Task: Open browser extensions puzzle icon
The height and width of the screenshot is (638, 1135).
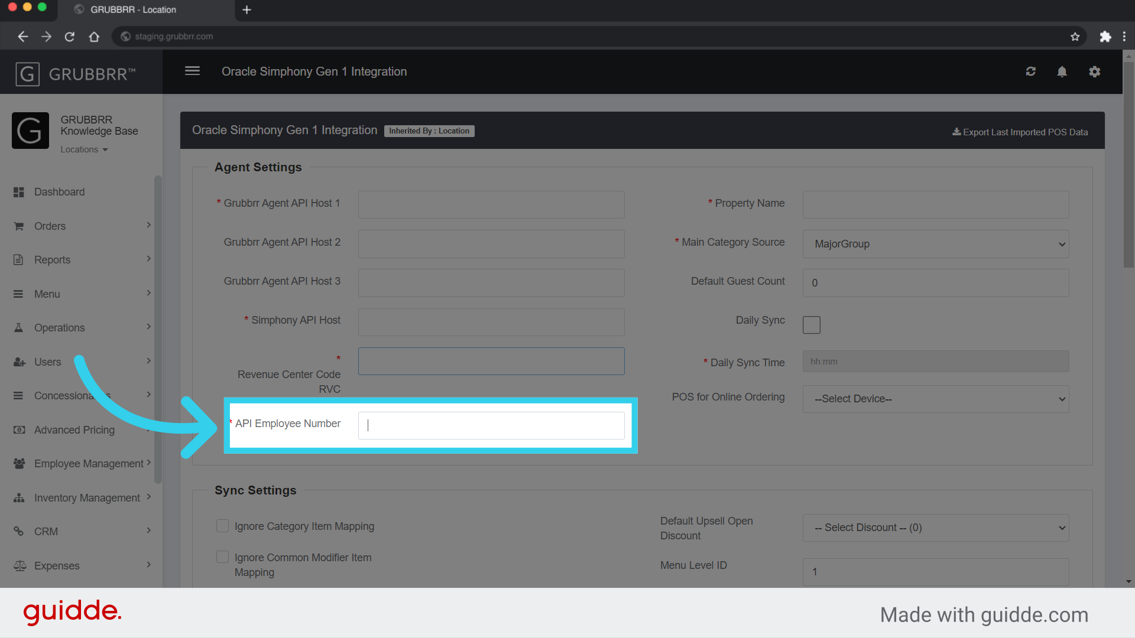Action: [1105, 37]
